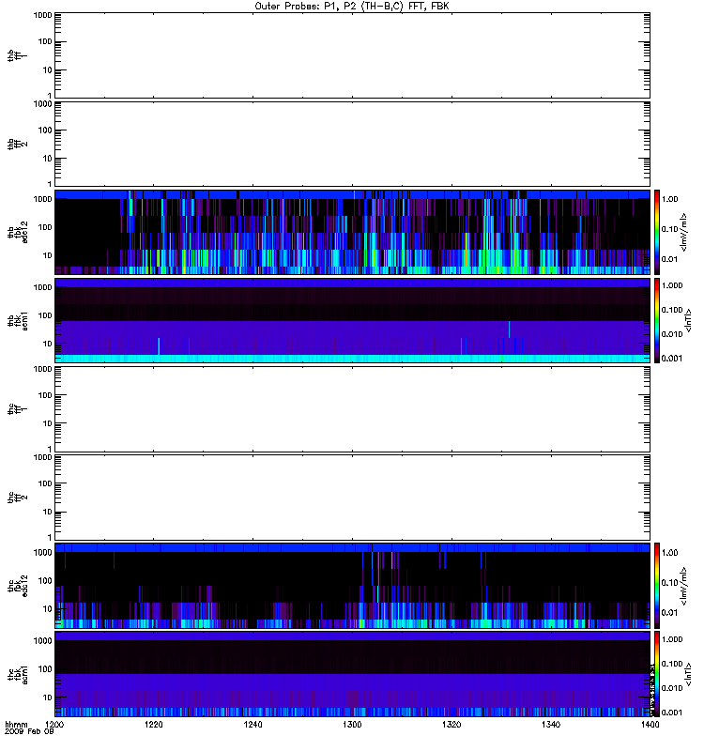The width and height of the screenshot is (704, 751).
Task: Click the '1340' time axis label
Action: tap(551, 725)
